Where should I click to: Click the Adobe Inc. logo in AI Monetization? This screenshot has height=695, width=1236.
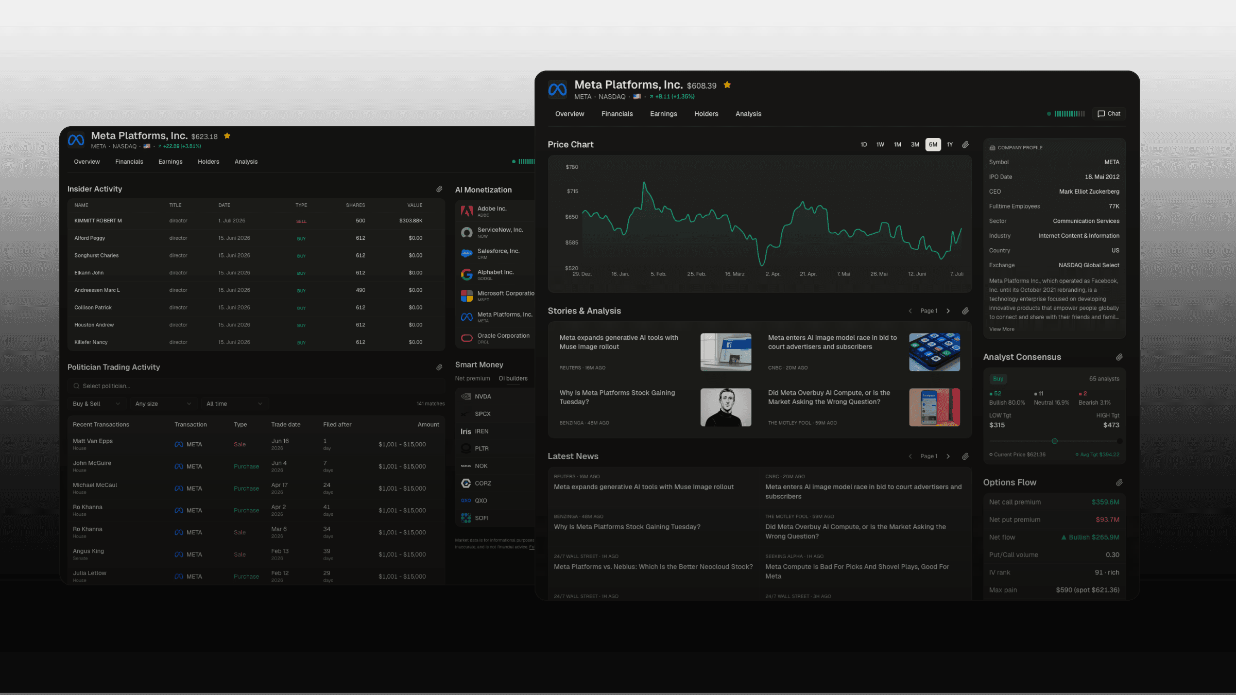click(x=467, y=211)
